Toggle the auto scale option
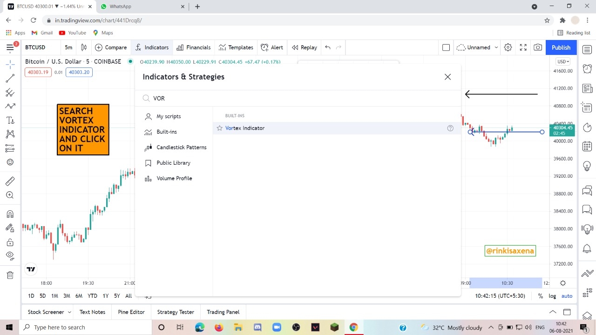 coord(567,296)
